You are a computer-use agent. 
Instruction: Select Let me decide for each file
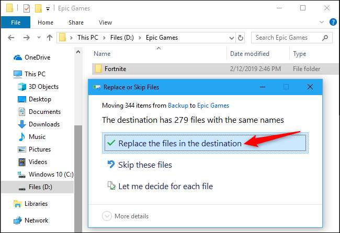click(165, 186)
